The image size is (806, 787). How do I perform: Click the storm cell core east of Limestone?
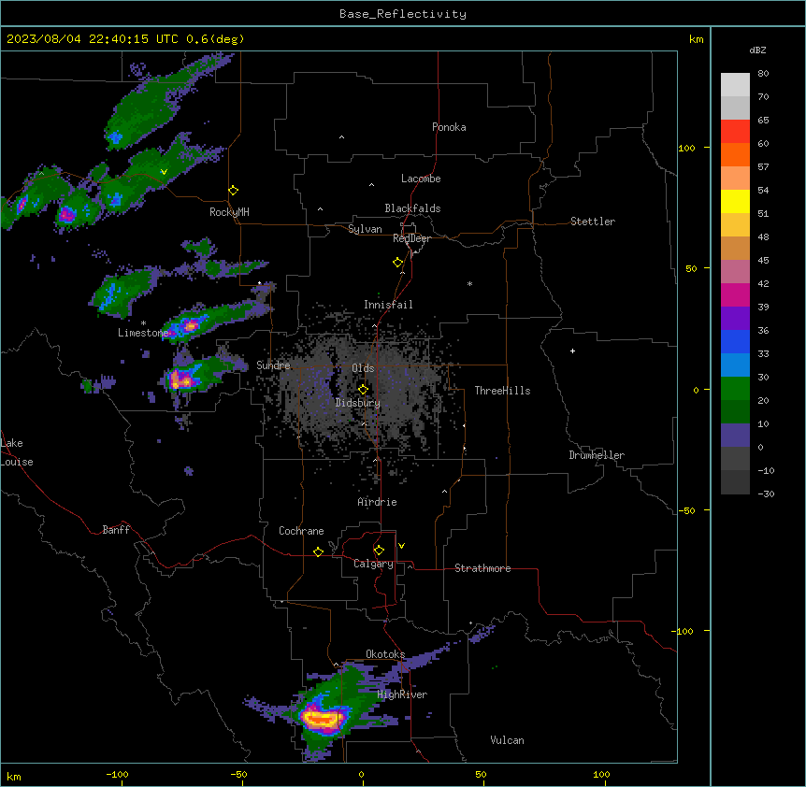click(x=191, y=325)
